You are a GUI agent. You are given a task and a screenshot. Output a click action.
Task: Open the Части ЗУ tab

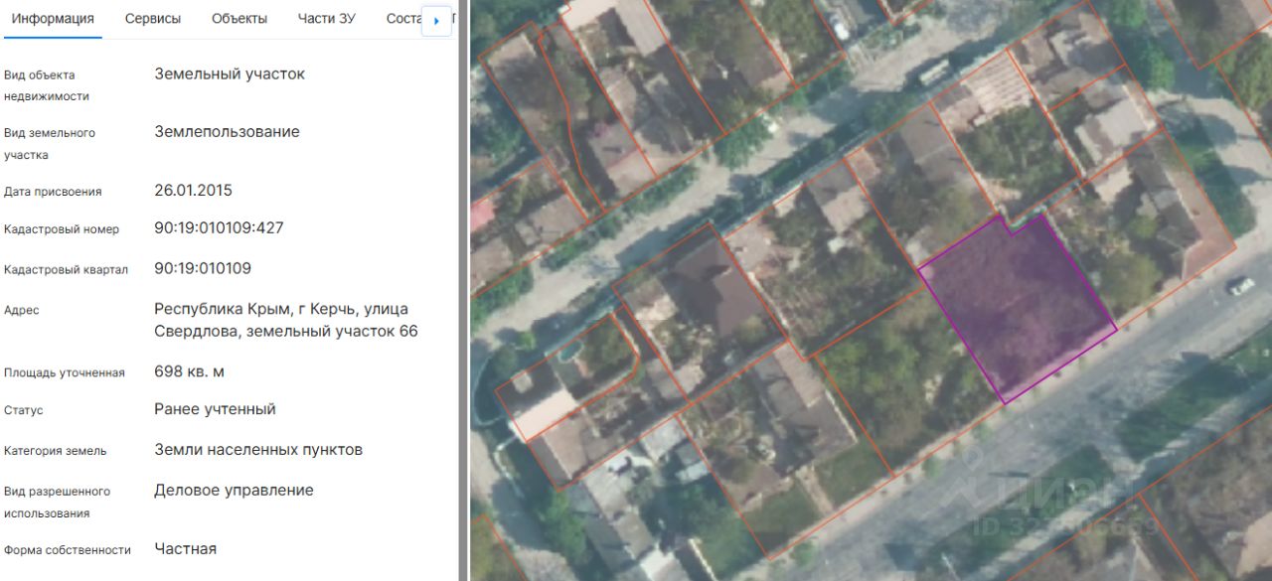click(x=327, y=19)
